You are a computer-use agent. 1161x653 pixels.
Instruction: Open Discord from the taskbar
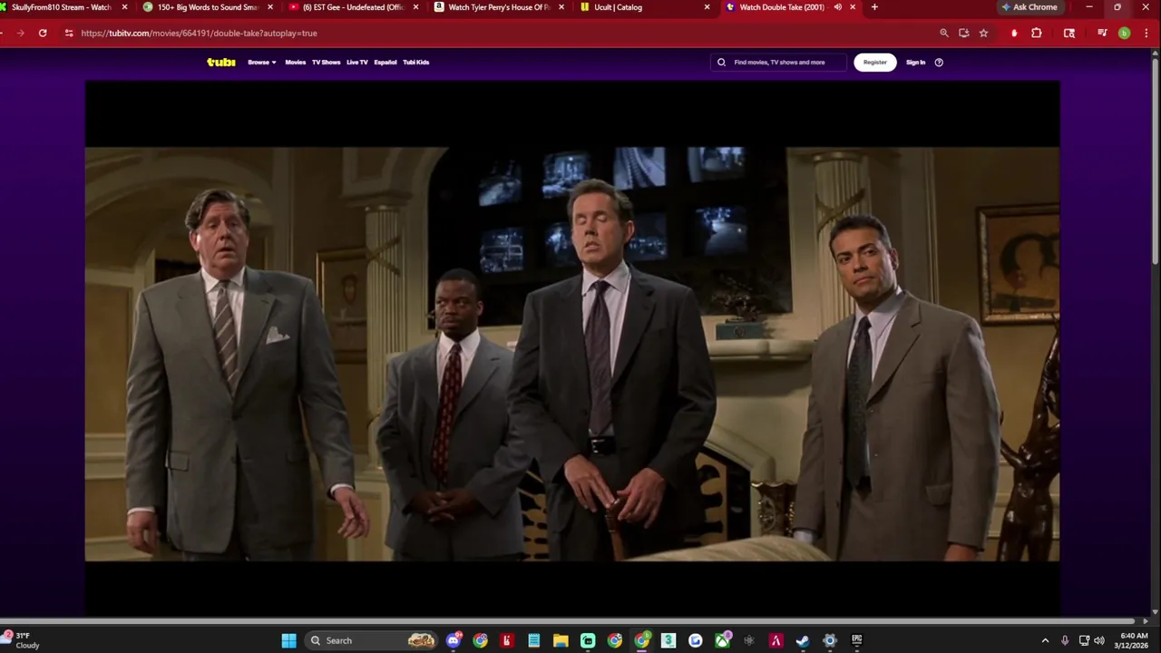pyautogui.click(x=454, y=640)
